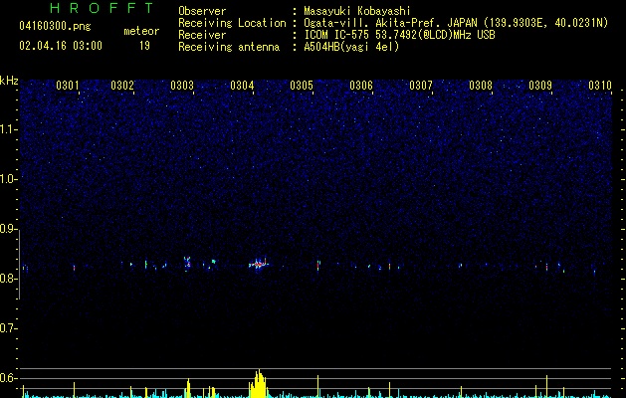Click the 0304 time marker
The height and width of the screenshot is (398, 626).
(242, 86)
